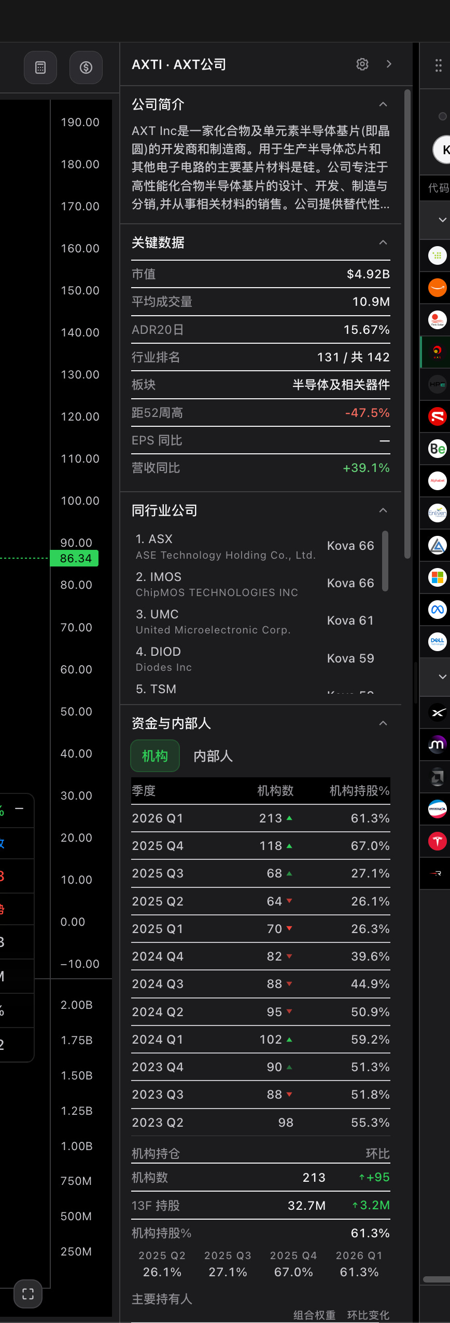Viewport: 450px width, 1323px height.
Task: Click the minus icon in the chart legend
Action: (x=20, y=809)
